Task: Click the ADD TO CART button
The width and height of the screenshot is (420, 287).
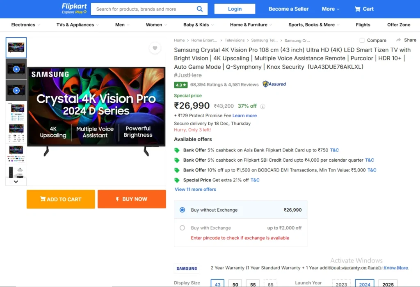Action: (x=61, y=199)
